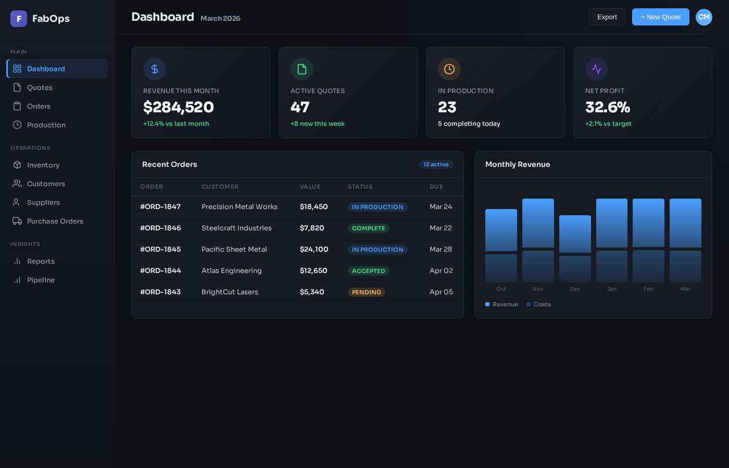Click the dollar sign revenue icon
Viewport: 729px width, 468px height.
(155, 69)
